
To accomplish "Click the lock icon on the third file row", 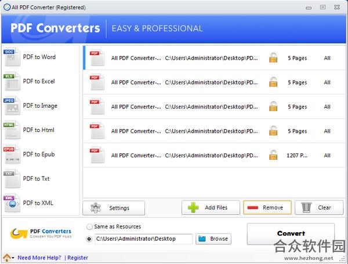I will point(273,107).
